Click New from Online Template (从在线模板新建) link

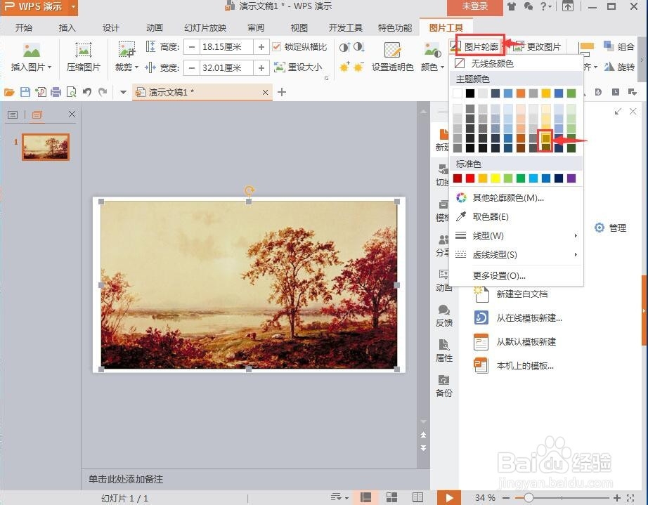pos(529,318)
